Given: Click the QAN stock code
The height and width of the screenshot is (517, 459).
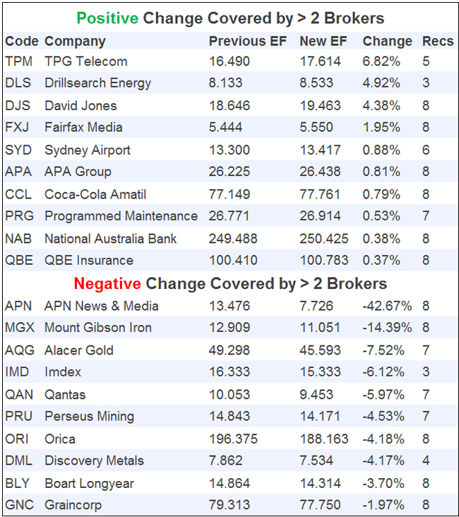Looking at the screenshot, I should coord(18,394).
